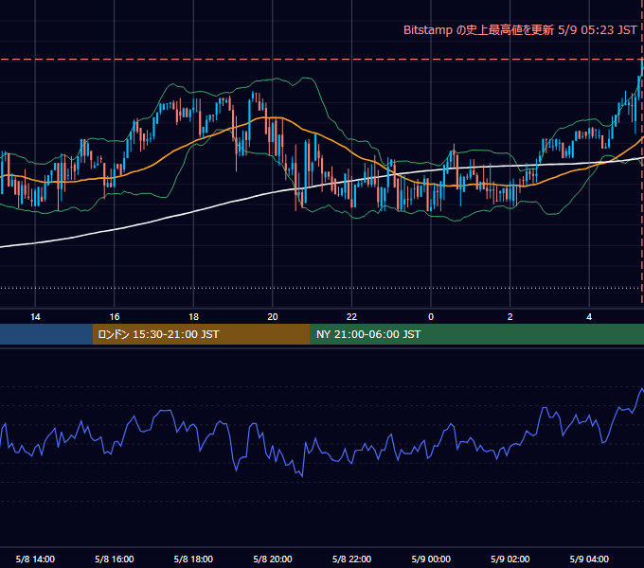
Task: Click the Bitstamp all-time high annotation text
Action: pyautogui.click(x=520, y=30)
